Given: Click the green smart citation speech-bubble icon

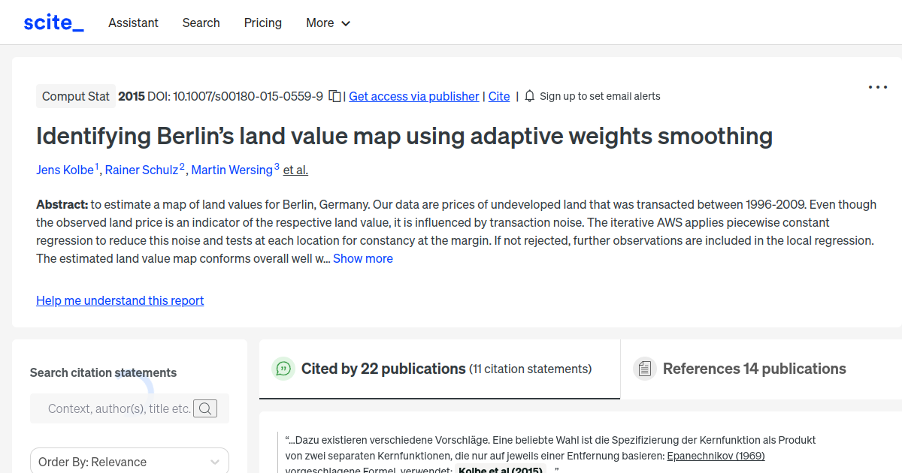Looking at the screenshot, I should coord(283,369).
